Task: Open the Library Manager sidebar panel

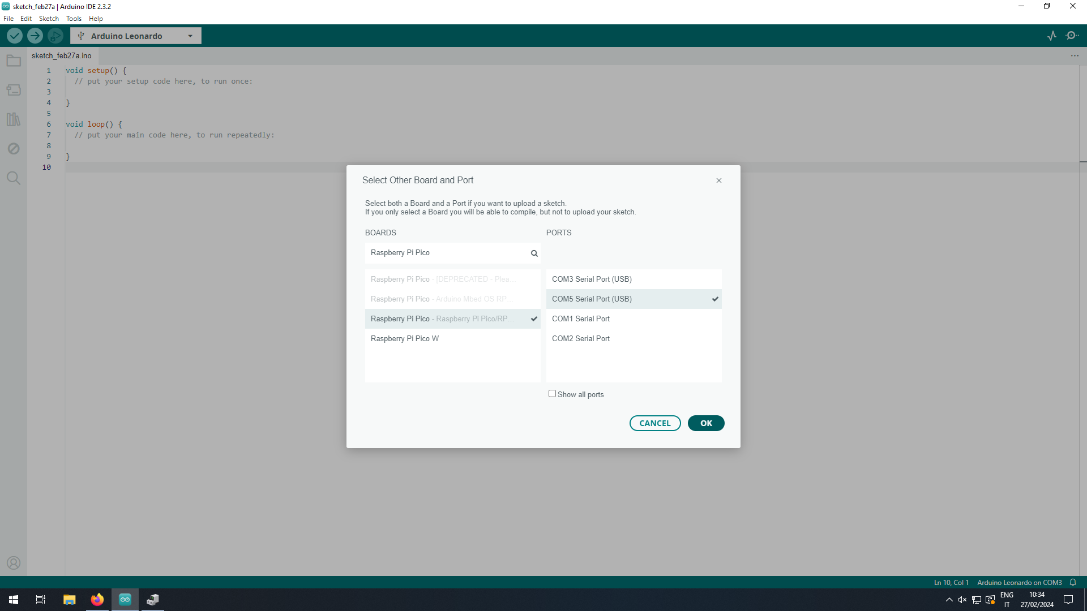Action: click(x=14, y=119)
